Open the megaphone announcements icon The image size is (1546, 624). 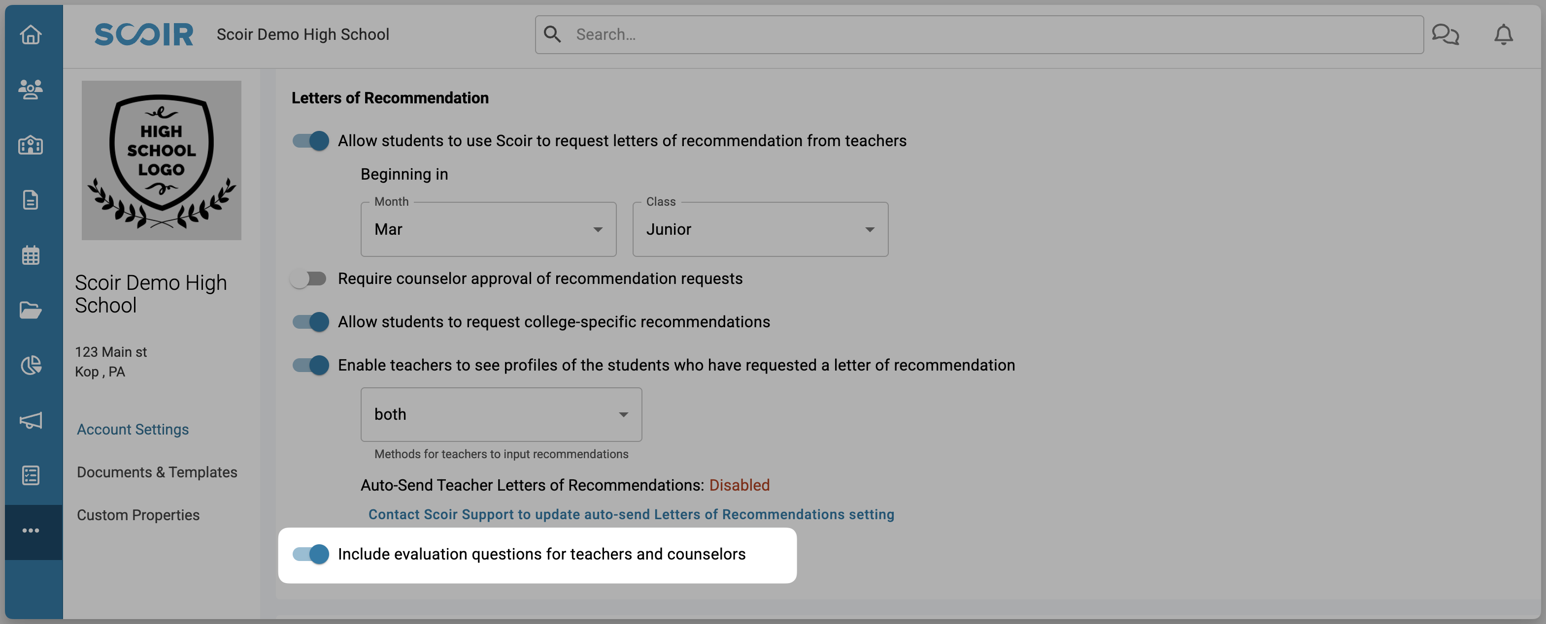[x=31, y=420]
